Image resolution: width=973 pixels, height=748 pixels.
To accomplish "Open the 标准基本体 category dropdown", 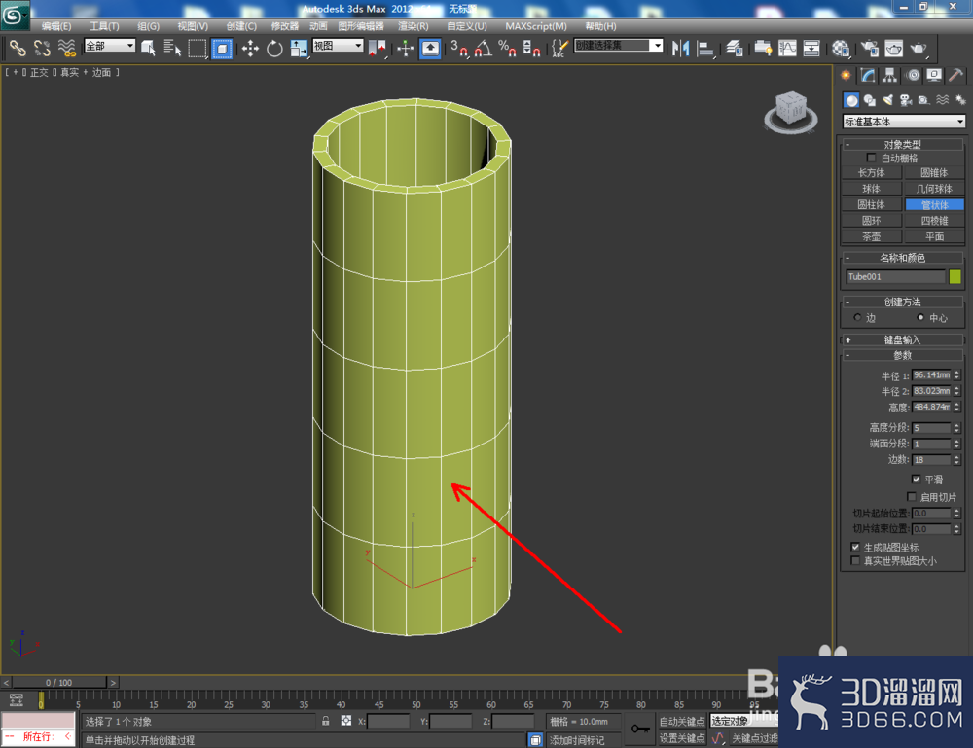I will [x=904, y=122].
